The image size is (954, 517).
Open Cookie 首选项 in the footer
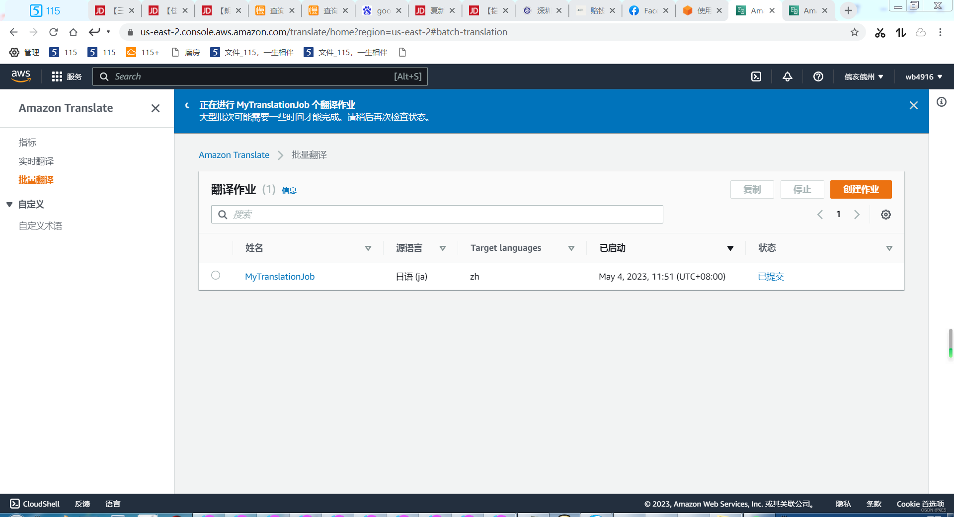tap(920, 504)
